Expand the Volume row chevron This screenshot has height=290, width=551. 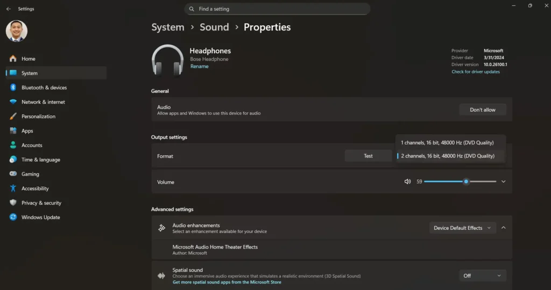[504, 182]
